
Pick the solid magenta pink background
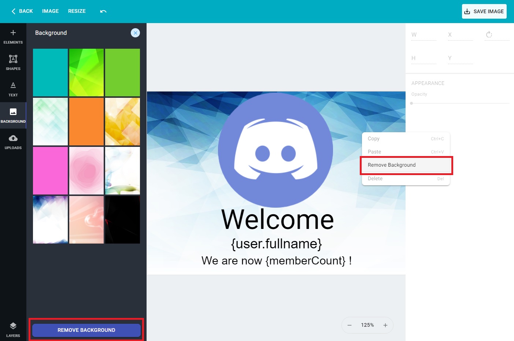click(x=50, y=171)
